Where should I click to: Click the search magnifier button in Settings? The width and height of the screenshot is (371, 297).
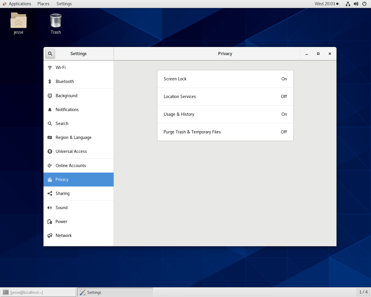(x=50, y=54)
